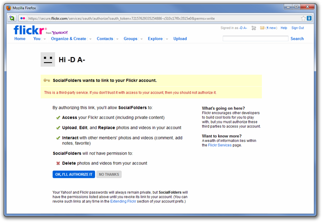Viewport: 322px width, 222px height.
Task: Close the Firefox window
Action: [x=307, y=7]
